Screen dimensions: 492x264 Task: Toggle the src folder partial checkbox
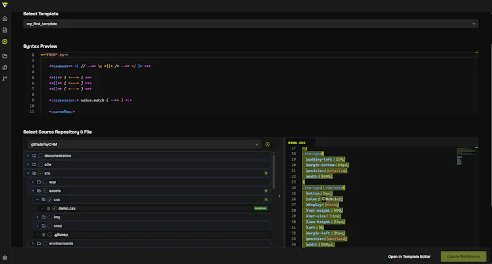(x=41, y=174)
